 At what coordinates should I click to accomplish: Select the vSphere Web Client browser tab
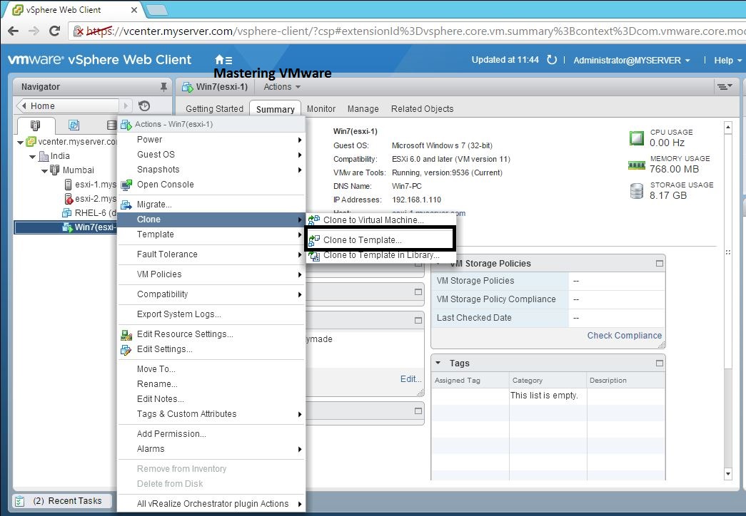74,9
